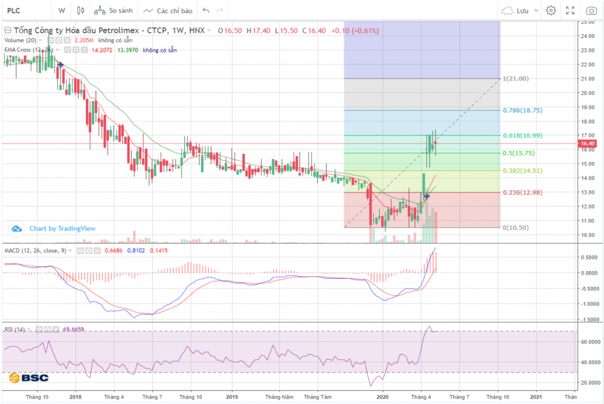Remove the MACD indicator
This screenshot has width=604, height=404.
(x=97, y=251)
